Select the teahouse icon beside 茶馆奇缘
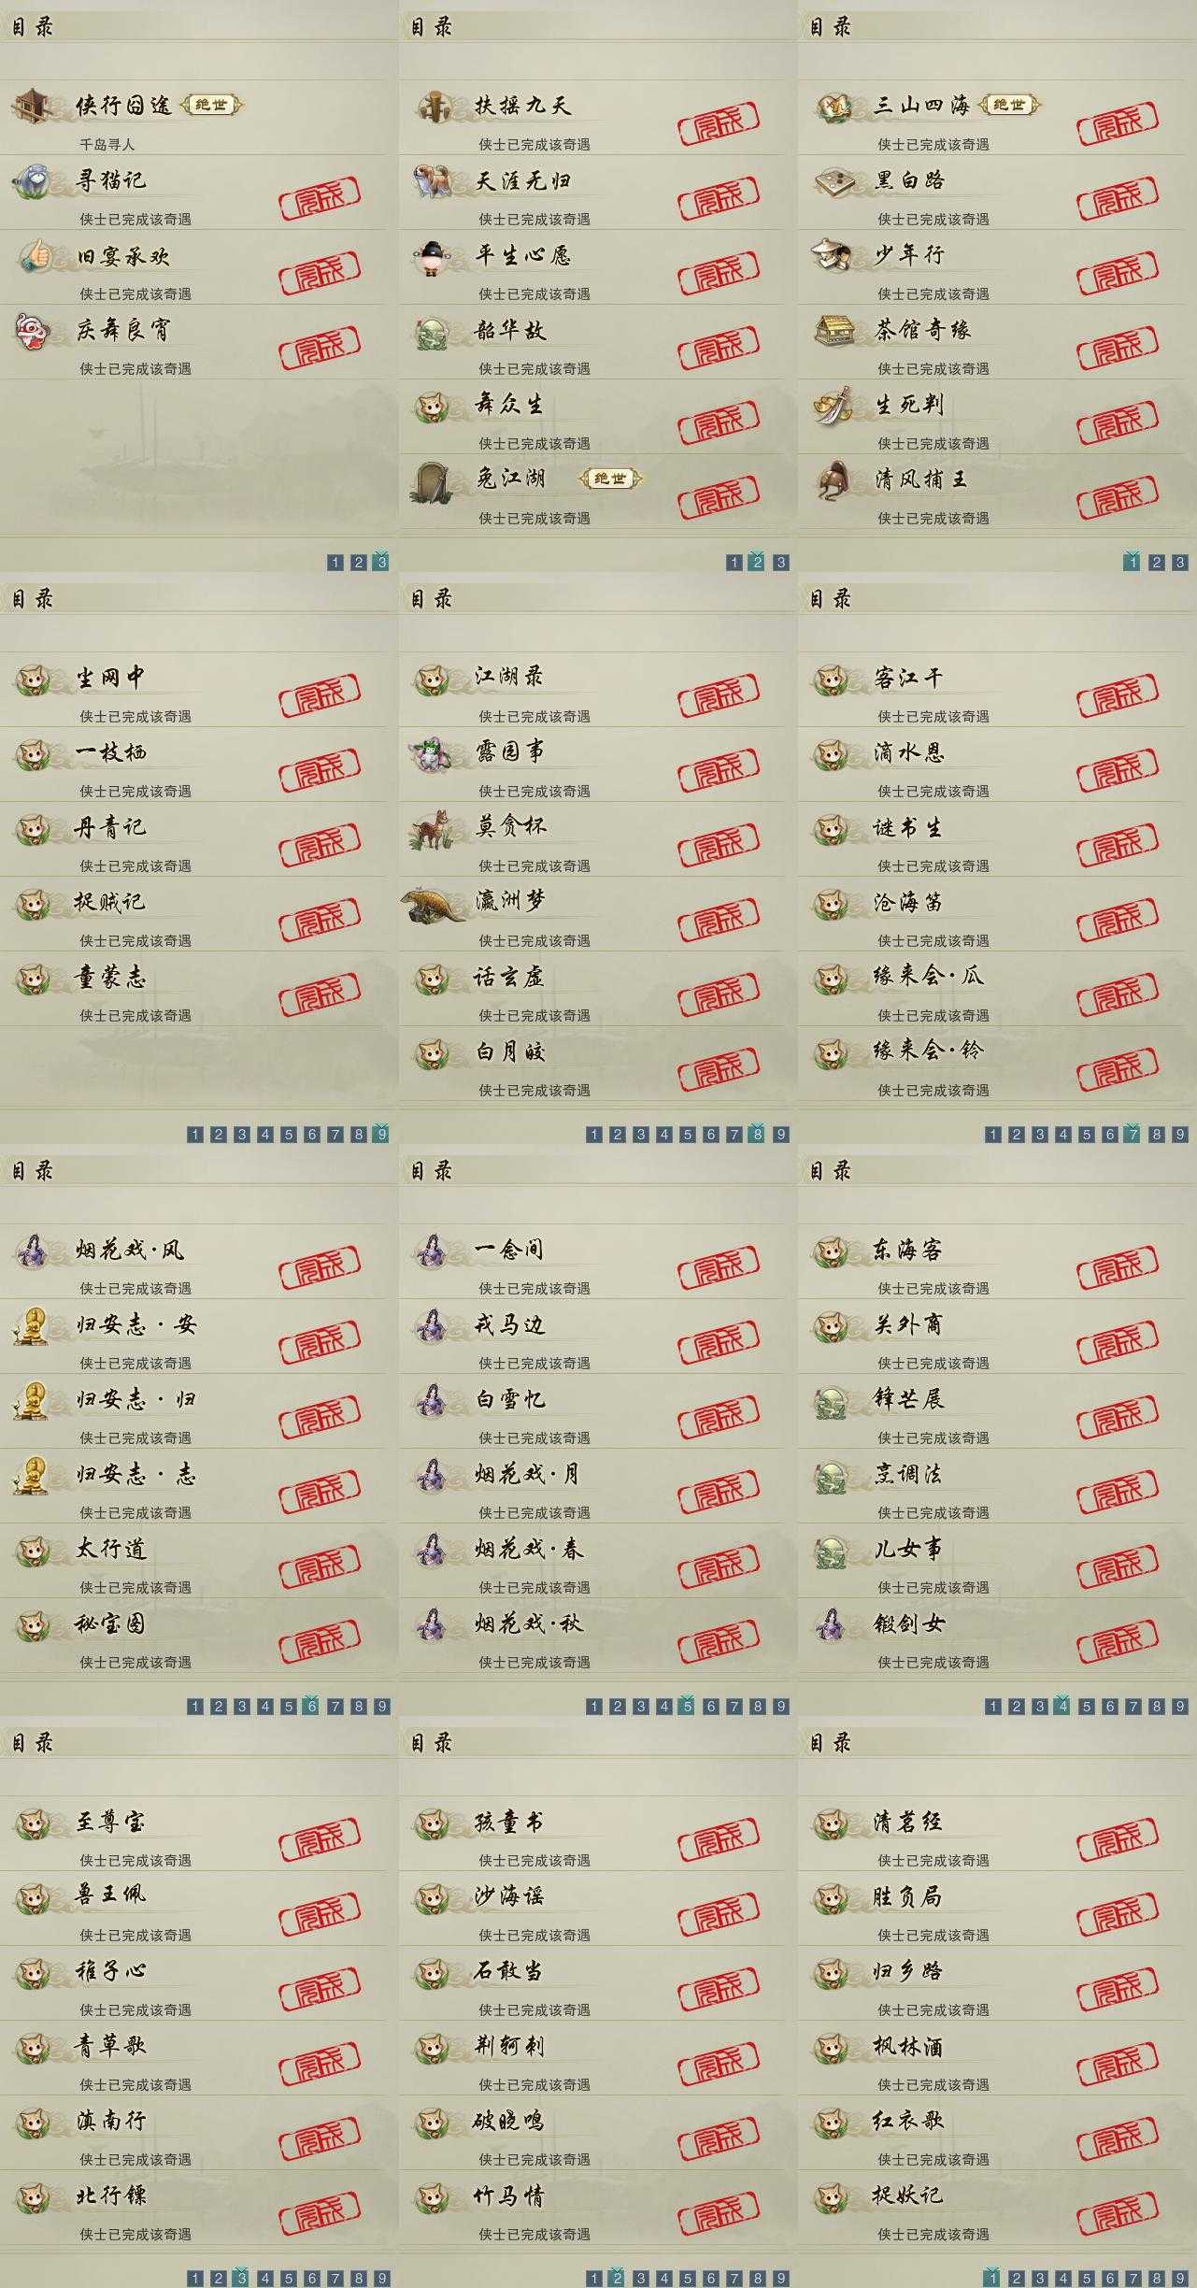This screenshot has width=1197, height=2288. click(832, 331)
